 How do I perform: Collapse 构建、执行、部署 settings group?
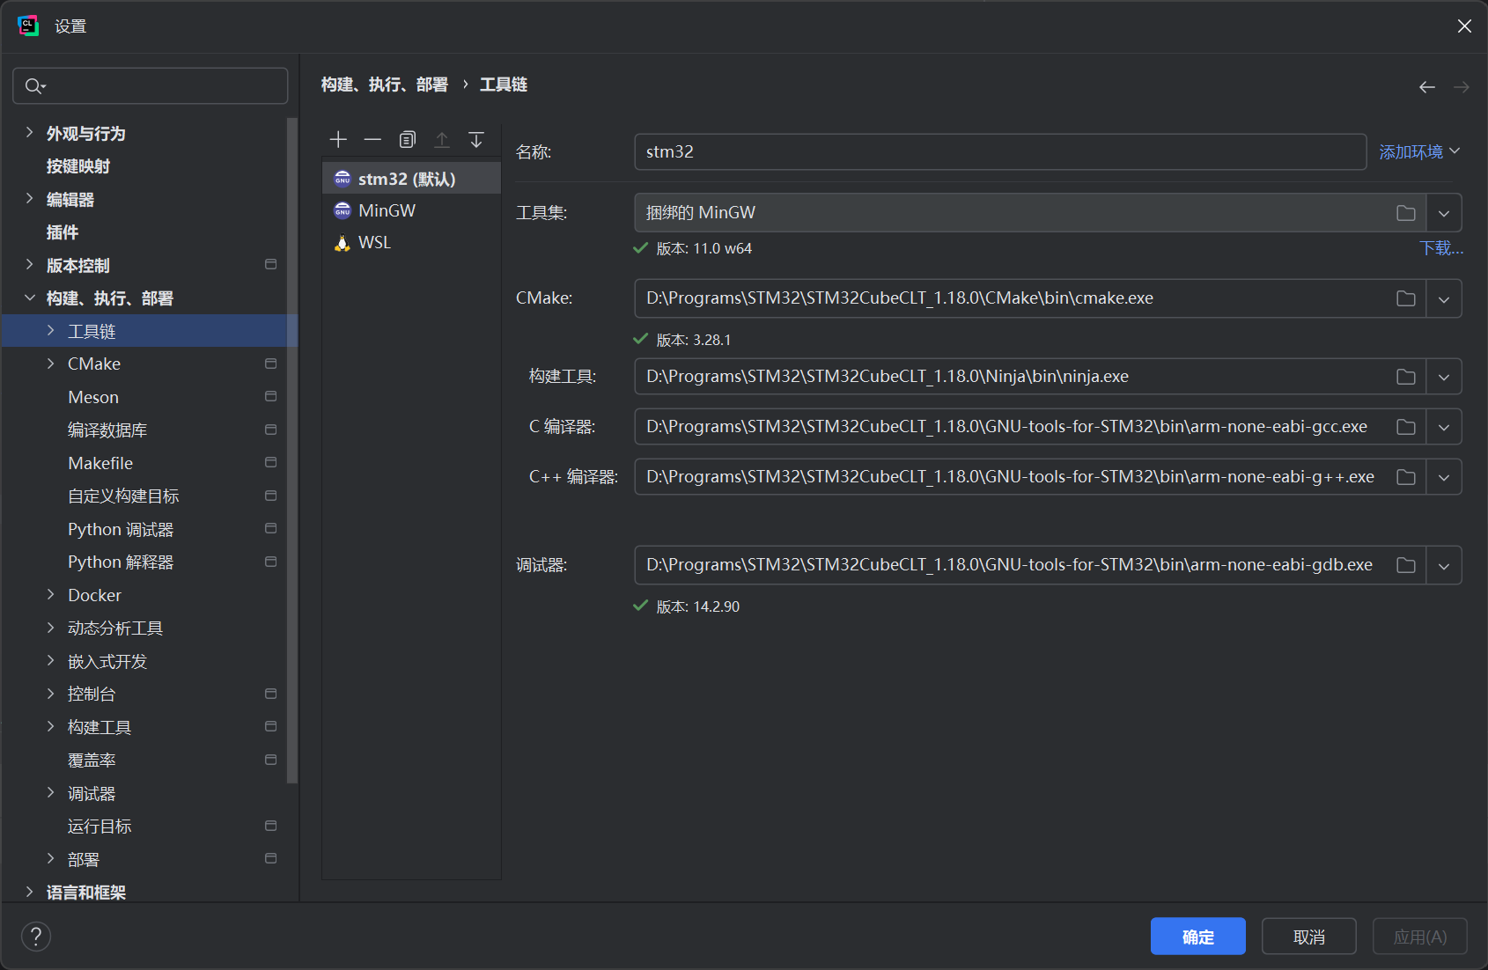coord(29,298)
